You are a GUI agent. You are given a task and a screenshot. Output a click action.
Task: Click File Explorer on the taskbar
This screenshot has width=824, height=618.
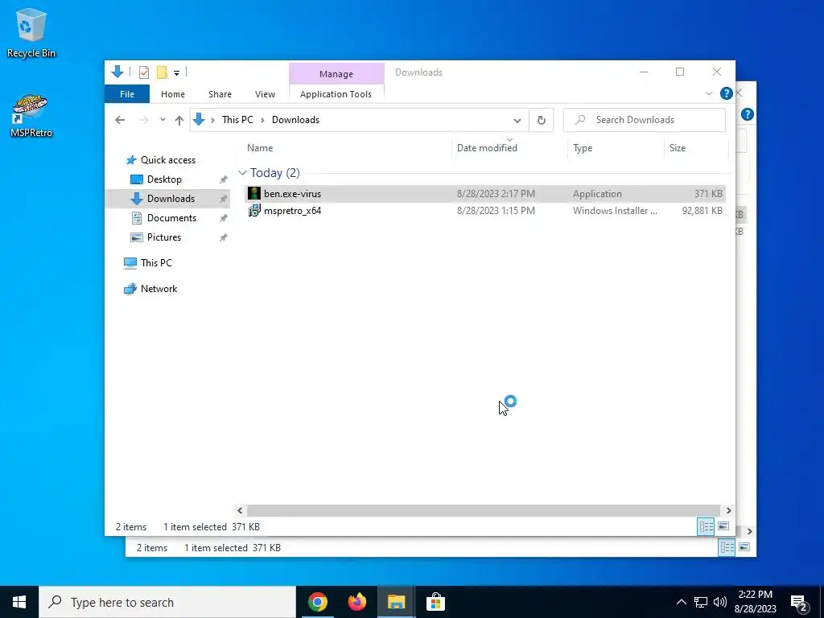396,602
